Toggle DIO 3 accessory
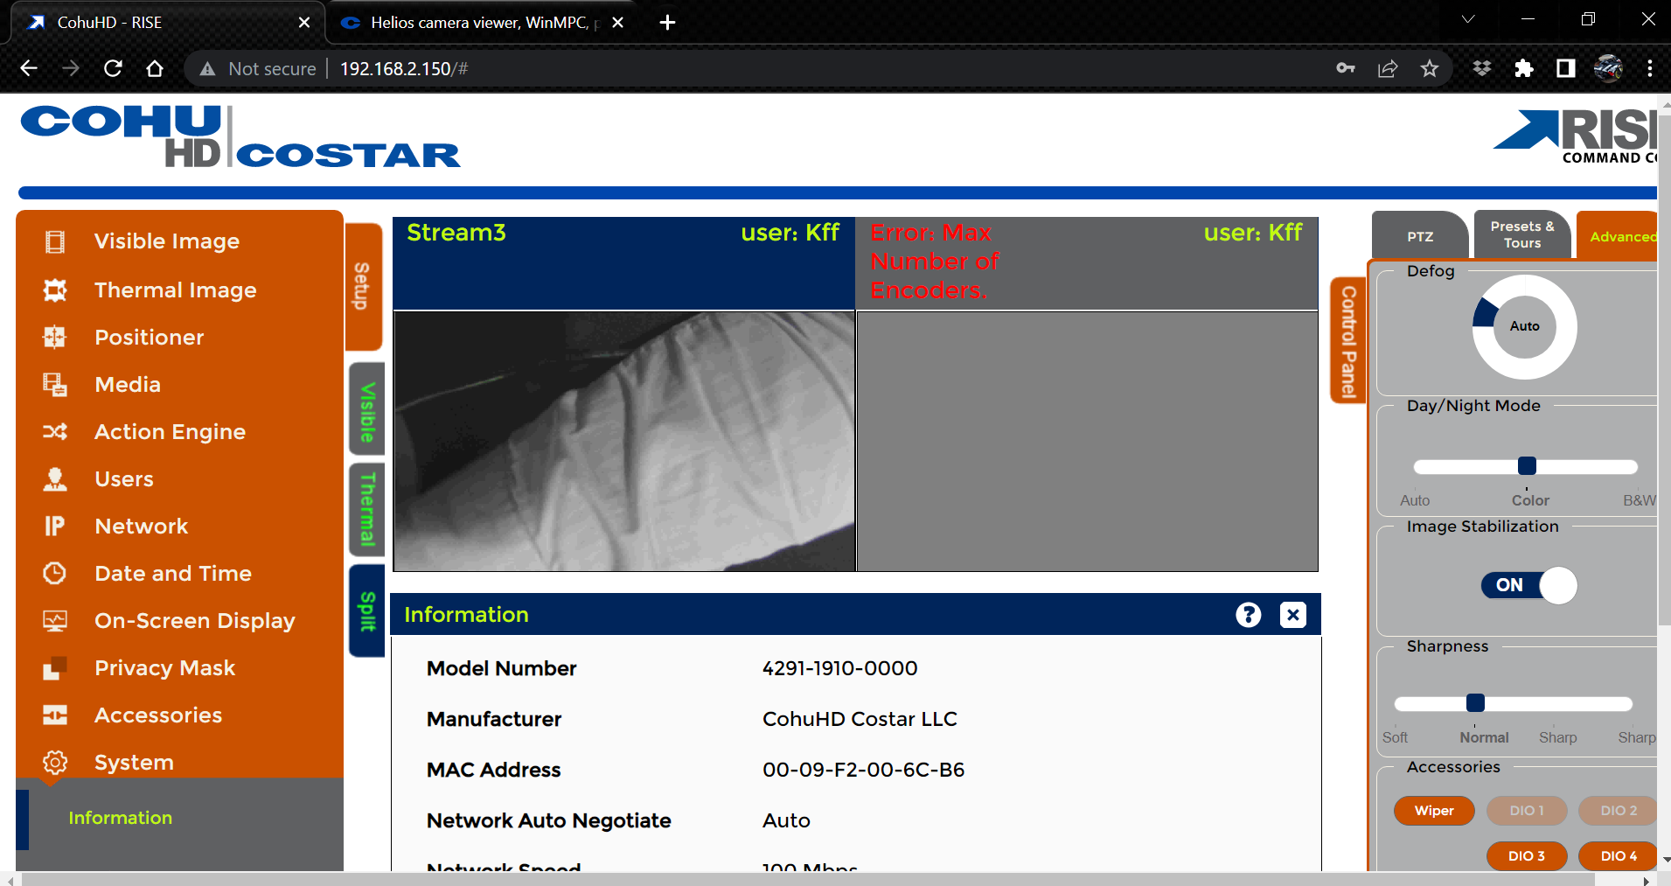The image size is (1671, 886). point(1527,856)
